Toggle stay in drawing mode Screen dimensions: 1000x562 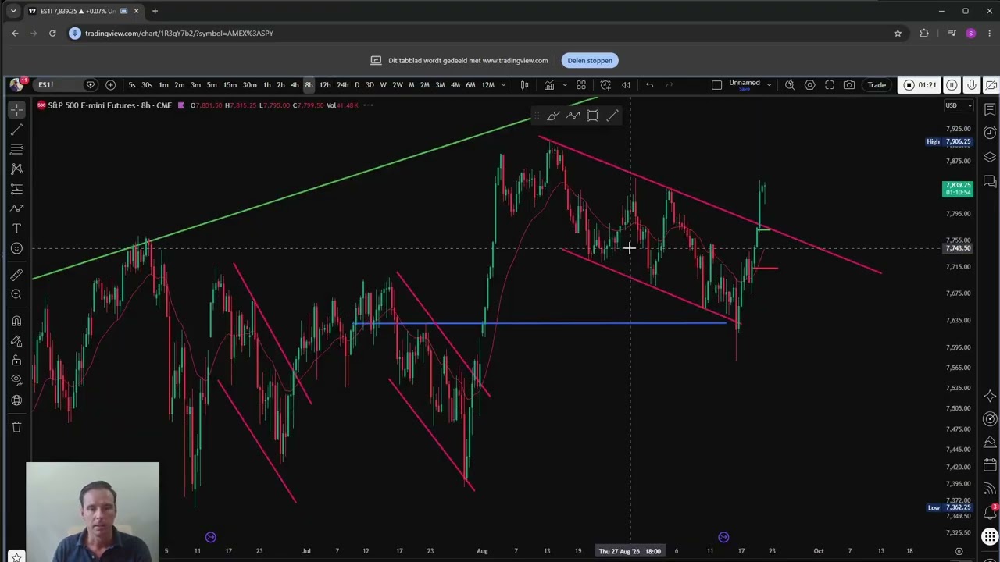[x=16, y=341]
